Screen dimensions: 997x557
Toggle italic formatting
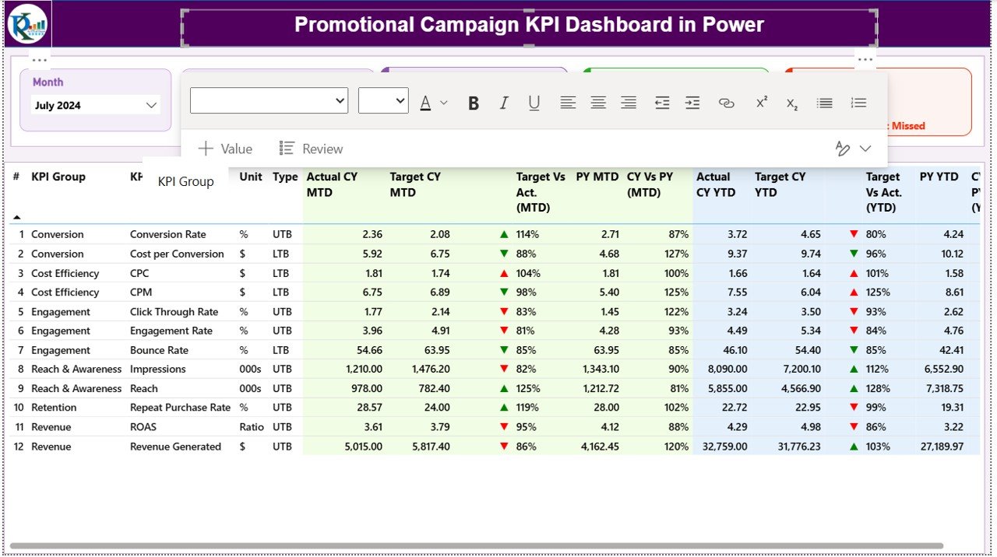click(503, 102)
